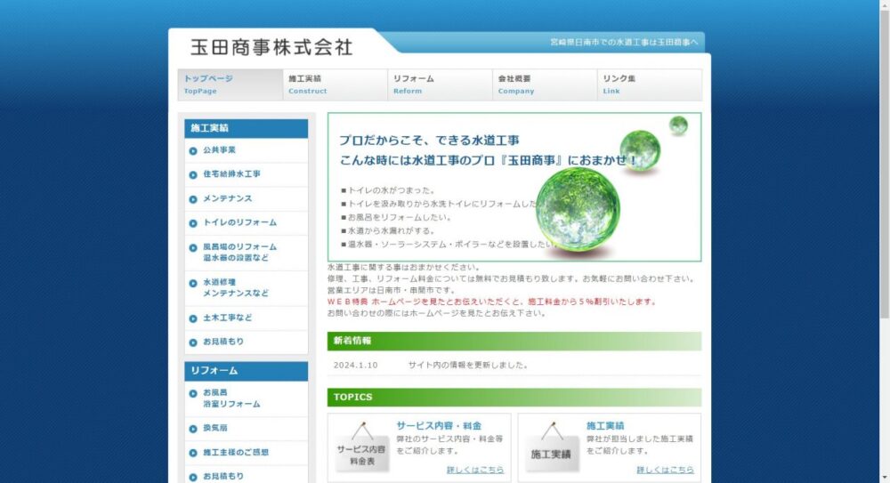Viewport: 890px width, 483px height.
Task: Click the サービス内容・料金 topic heading
Action: [x=439, y=426]
